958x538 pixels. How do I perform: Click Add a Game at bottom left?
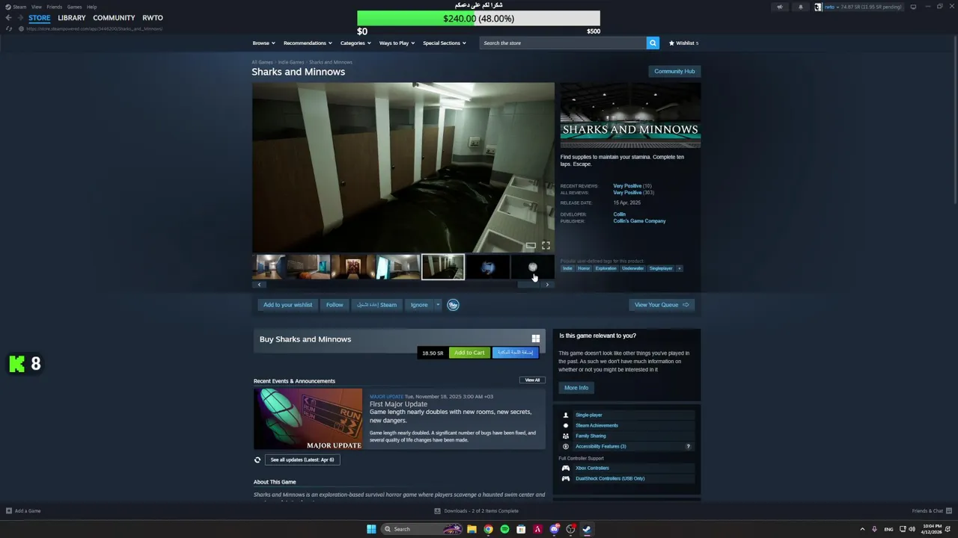tap(23, 511)
